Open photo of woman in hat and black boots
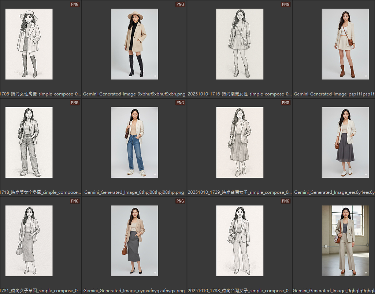Screen dimensions: 375x294 [x=134, y=44]
